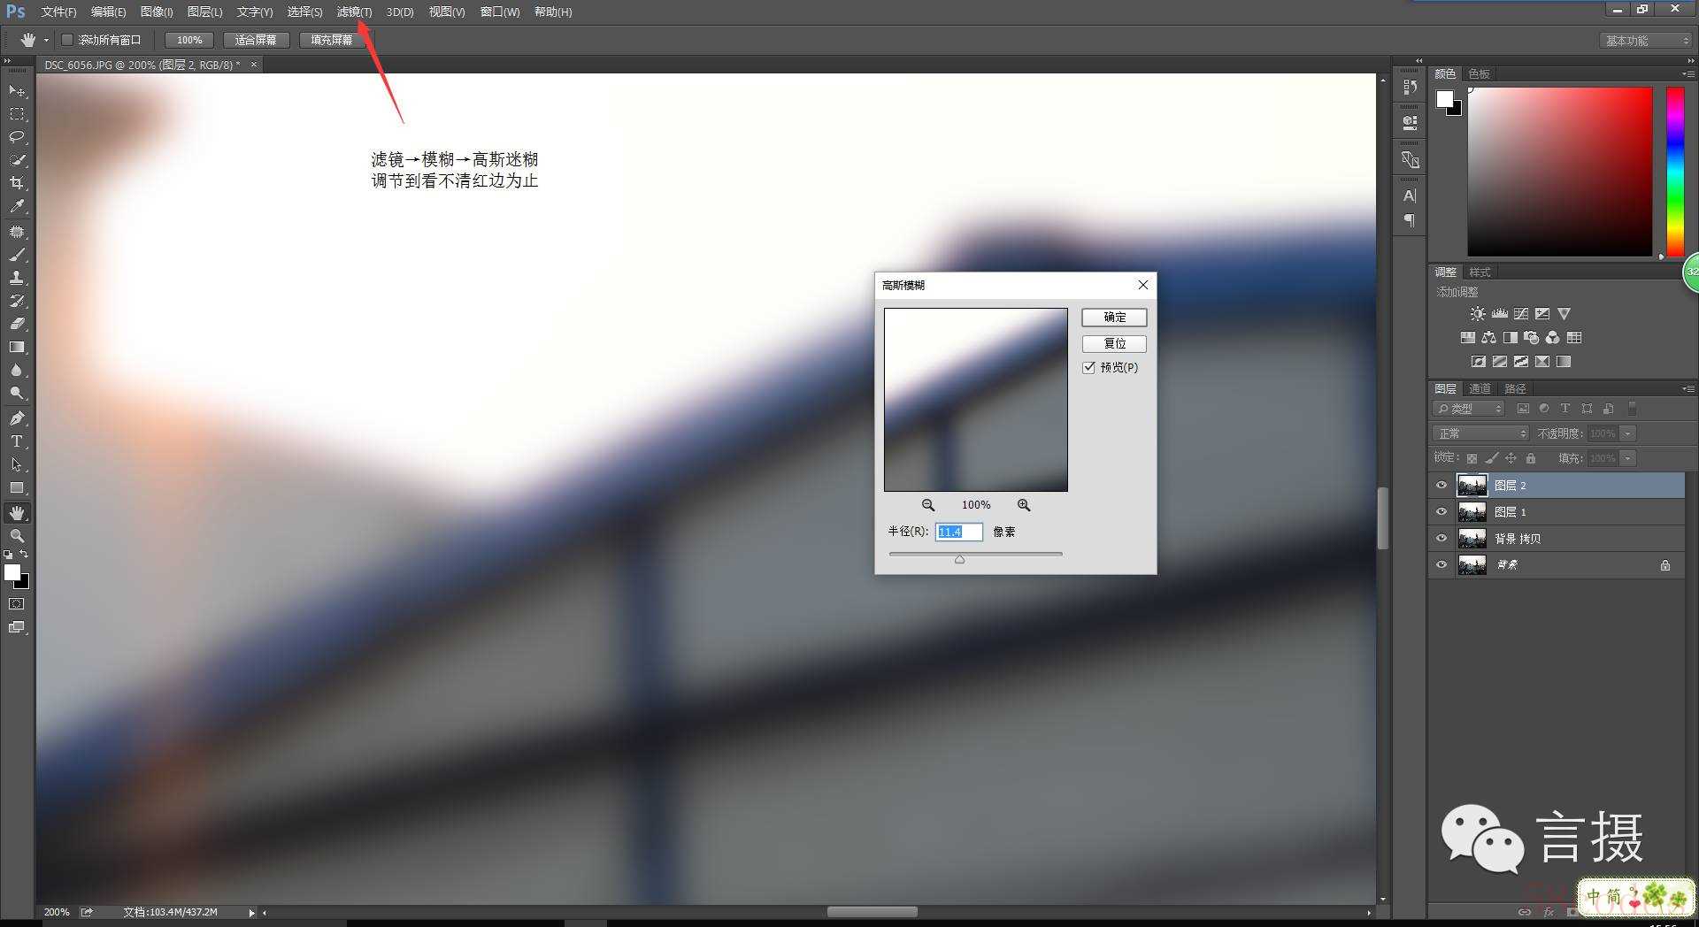This screenshot has height=927, width=1699.
Task: Hide layer 图层 2
Action: click(1441, 485)
